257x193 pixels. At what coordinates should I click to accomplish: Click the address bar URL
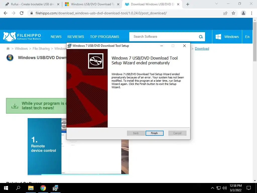(101, 13)
